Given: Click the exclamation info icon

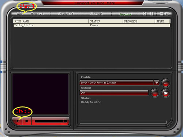Looking at the screenshot, I should coord(151,14).
